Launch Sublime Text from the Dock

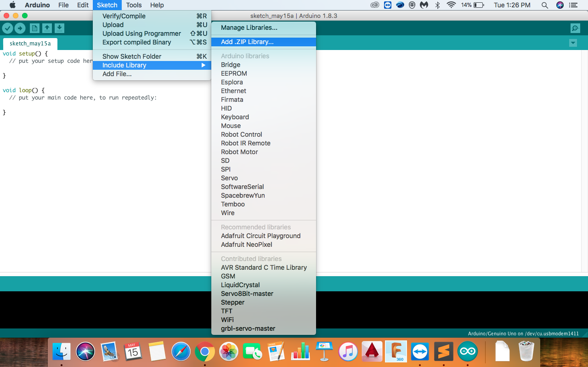[444, 352]
